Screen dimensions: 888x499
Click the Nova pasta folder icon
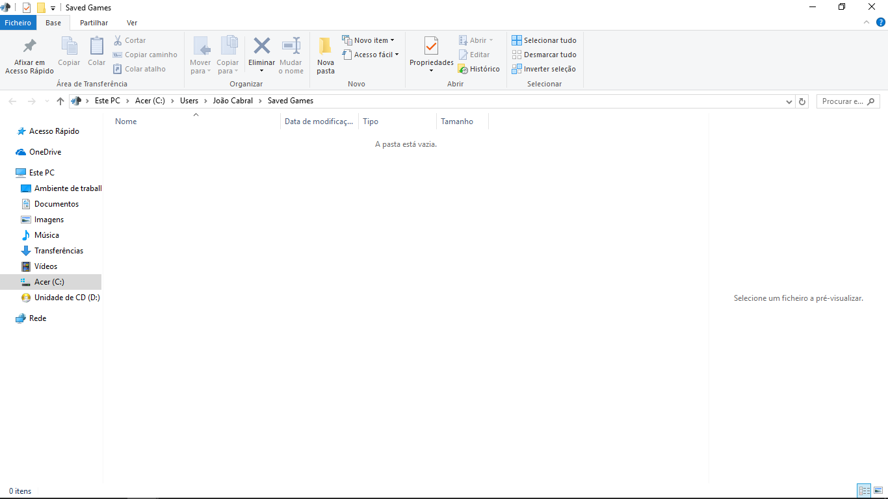coord(326,46)
